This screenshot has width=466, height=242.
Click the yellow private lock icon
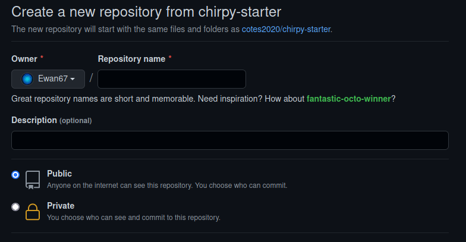pyautogui.click(x=33, y=212)
